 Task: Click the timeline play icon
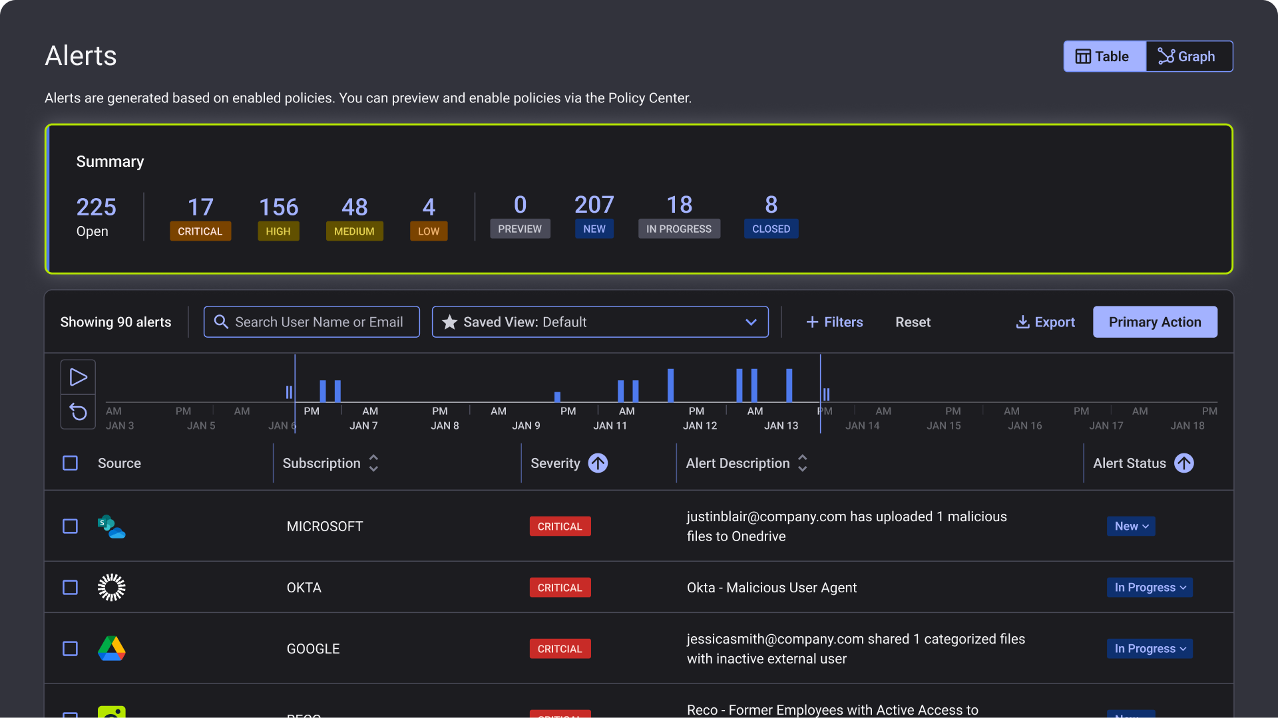pos(79,378)
